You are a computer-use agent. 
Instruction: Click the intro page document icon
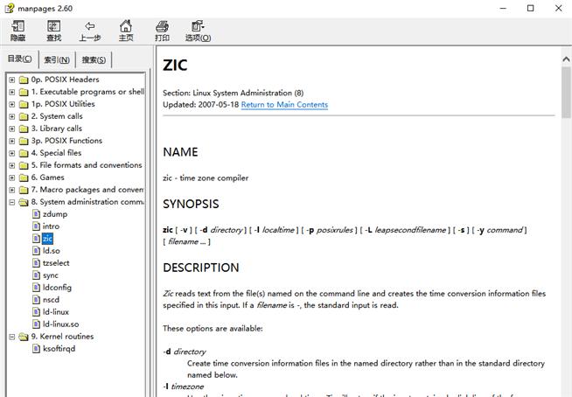coord(36,226)
